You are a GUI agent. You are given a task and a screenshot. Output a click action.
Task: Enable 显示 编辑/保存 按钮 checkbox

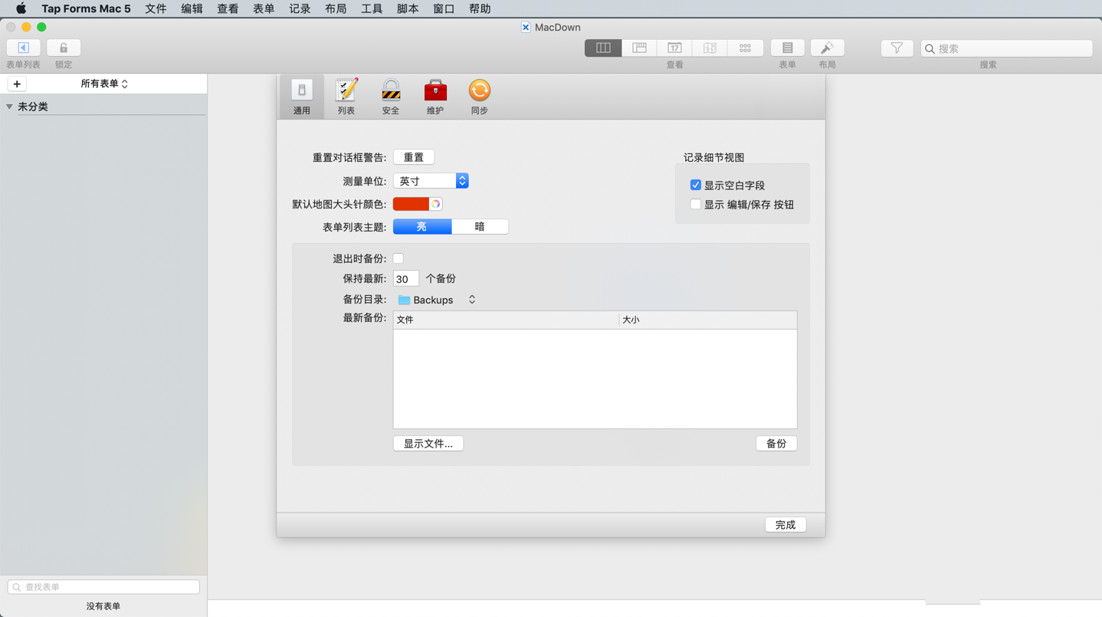click(696, 204)
